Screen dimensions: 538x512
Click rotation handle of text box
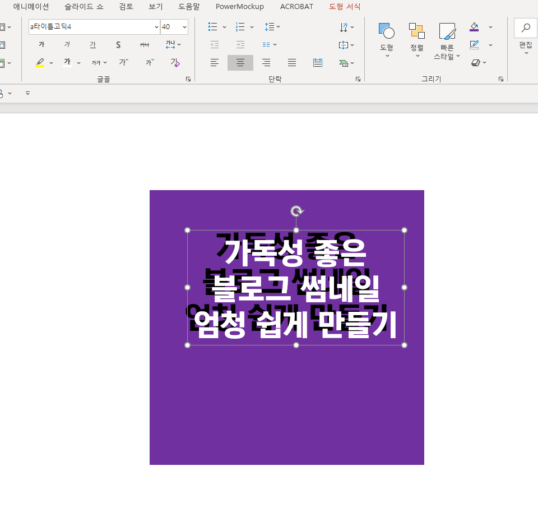tap(297, 211)
